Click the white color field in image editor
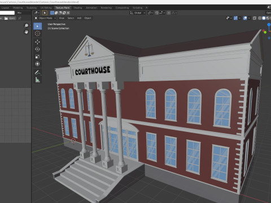The height and width of the screenshot is (203, 271). 7,13
